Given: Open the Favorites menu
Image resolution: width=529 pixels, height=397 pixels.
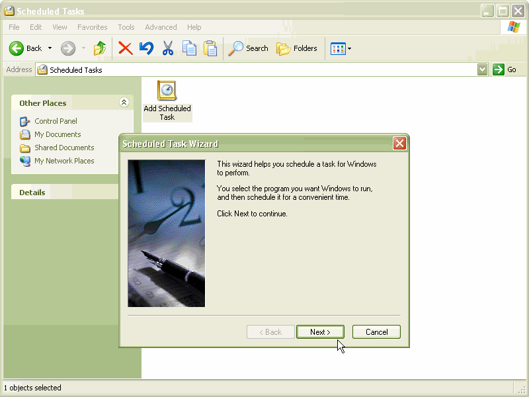Looking at the screenshot, I should click(x=92, y=27).
